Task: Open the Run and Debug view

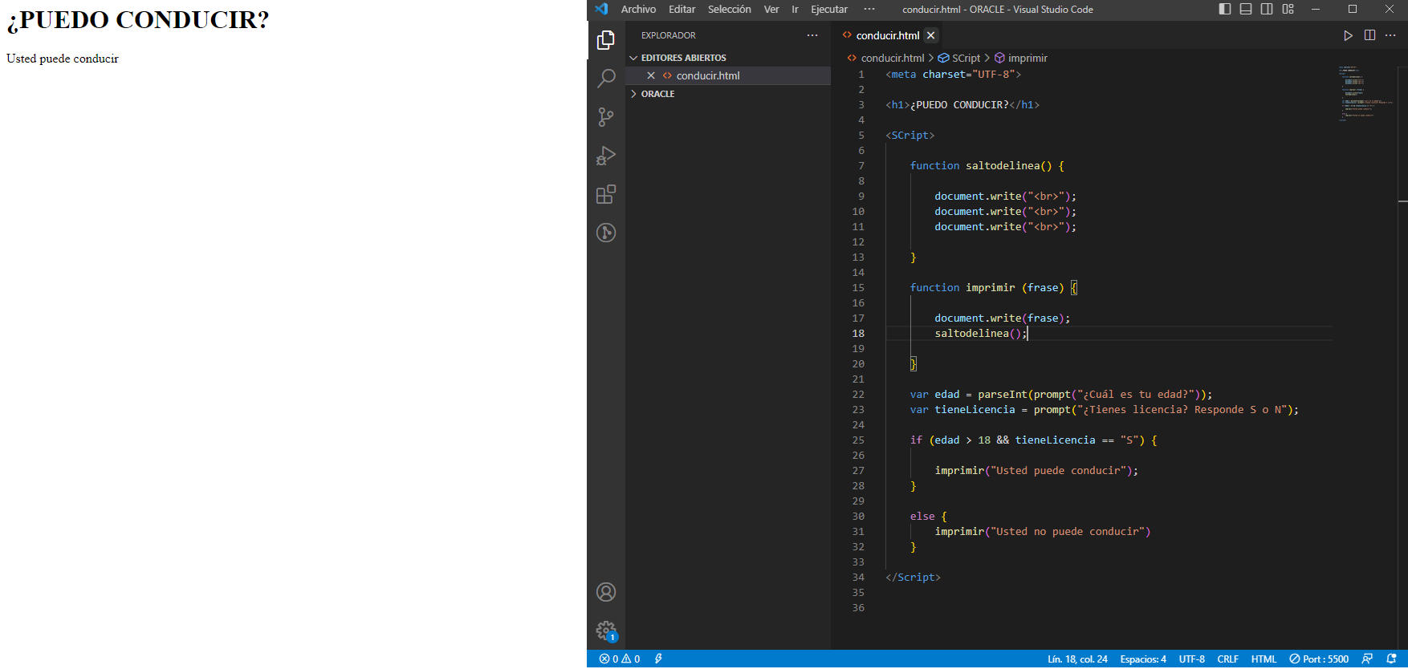Action: click(606, 156)
